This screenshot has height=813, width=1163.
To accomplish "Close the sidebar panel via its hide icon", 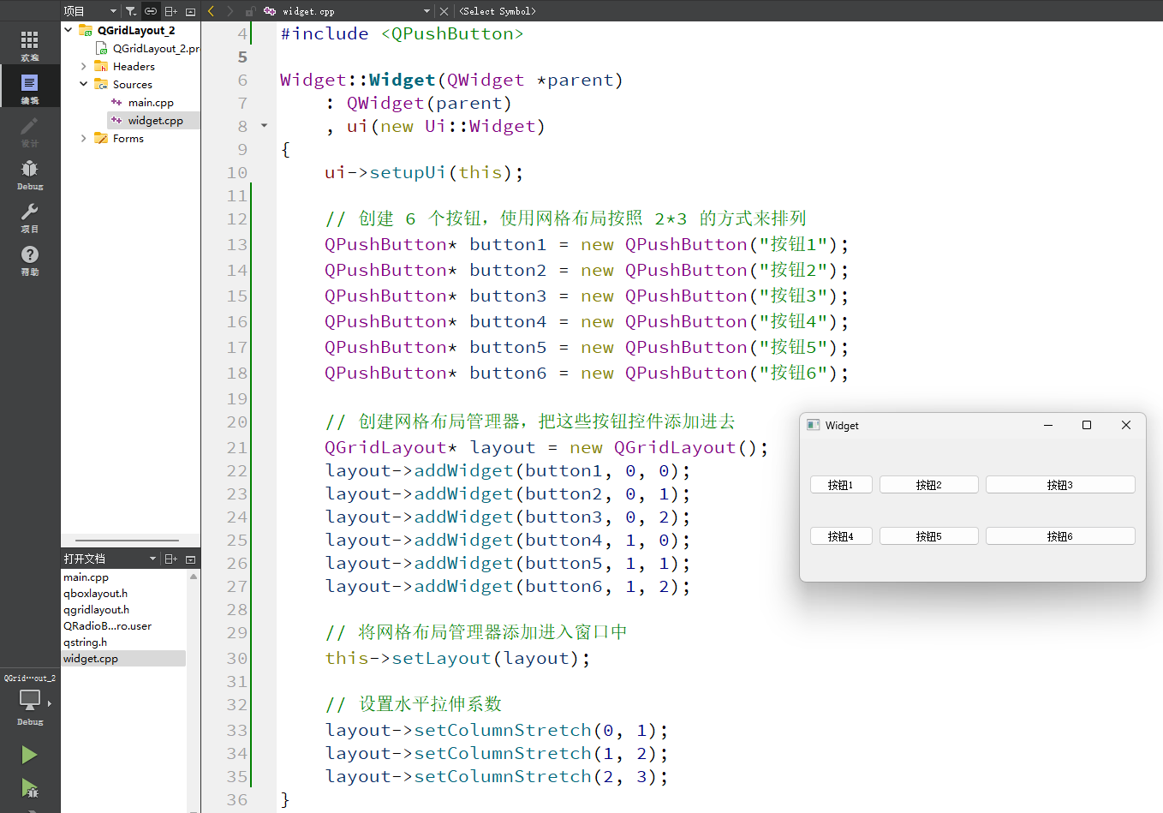I will pyautogui.click(x=189, y=10).
